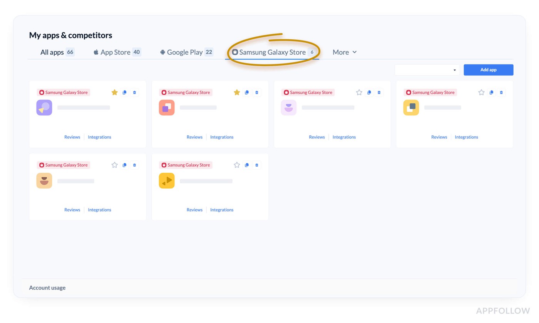Switch to the Google Play tab
Screen dimensions: 539x323
pyautogui.click(x=186, y=52)
